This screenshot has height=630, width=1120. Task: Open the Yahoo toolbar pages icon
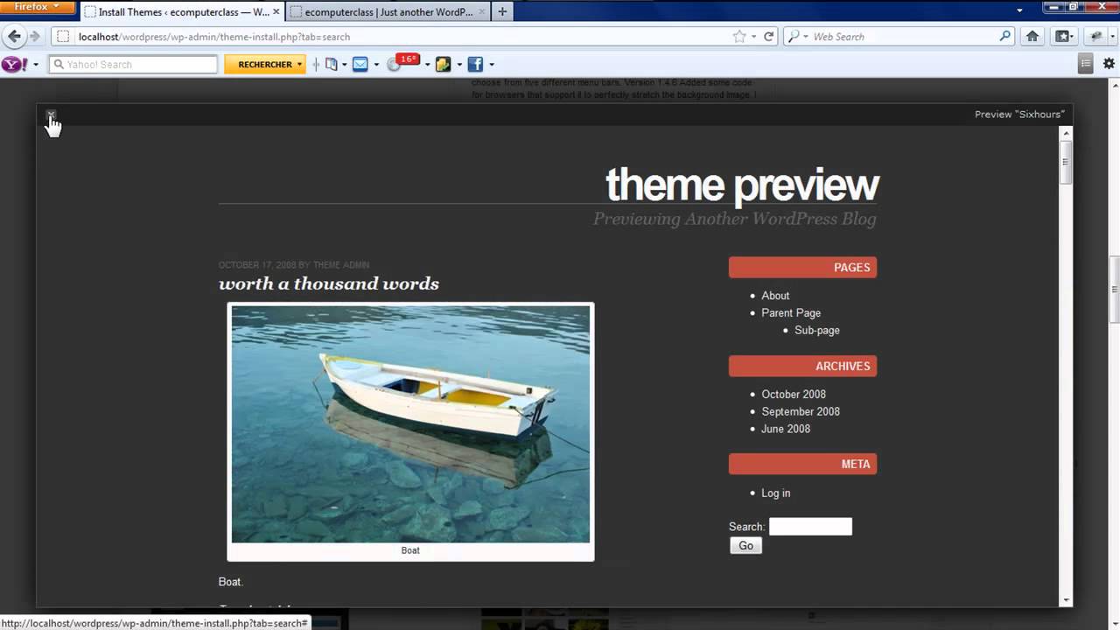331,64
